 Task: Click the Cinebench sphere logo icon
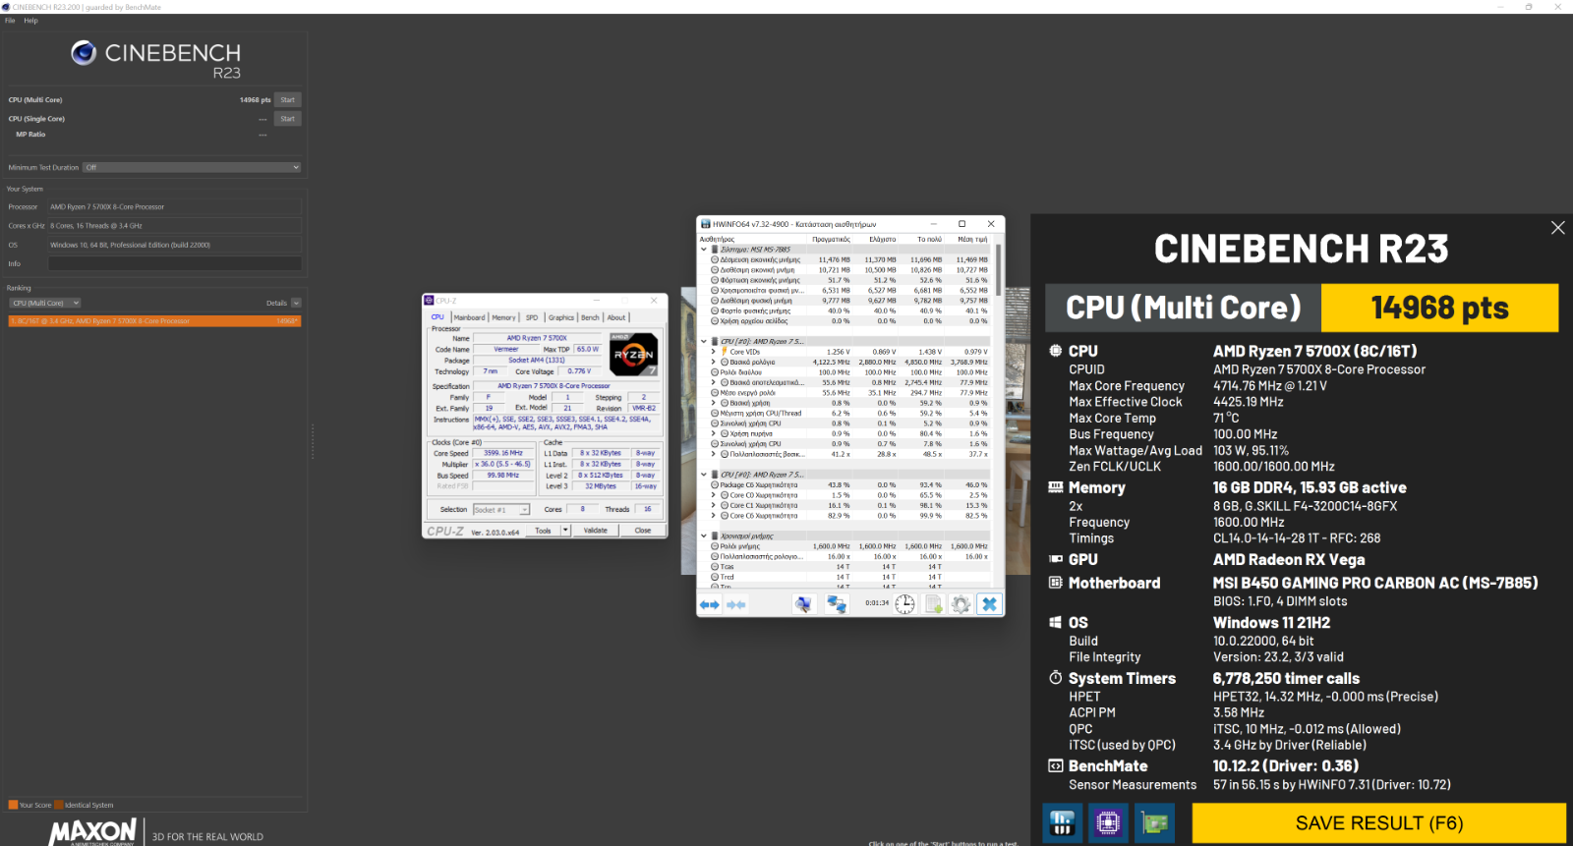[x=84, y=53]
